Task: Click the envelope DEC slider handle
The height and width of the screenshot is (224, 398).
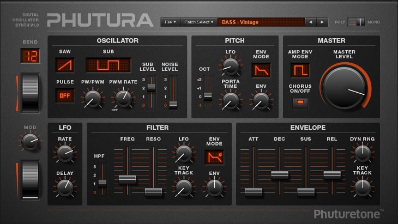Action: (280, 175)
